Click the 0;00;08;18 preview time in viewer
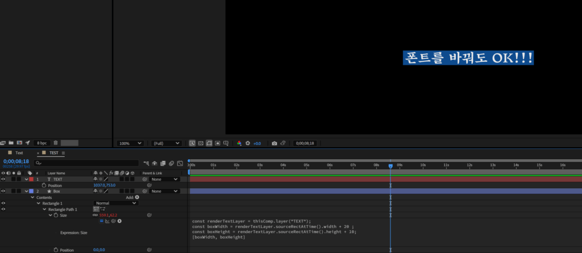The width and height of the screenshot is (582, 253). click(305, 143)
